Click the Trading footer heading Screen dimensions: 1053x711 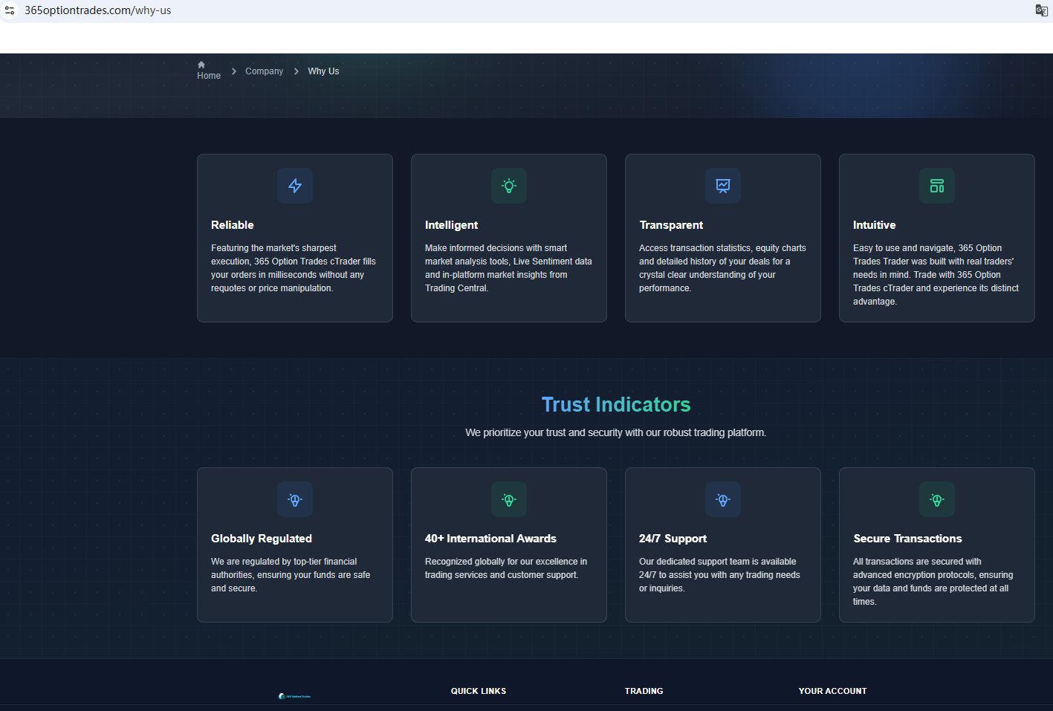tap(644, 691)
